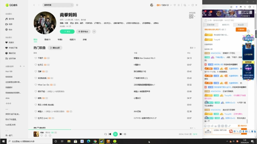This screenshot has width=257, height=144.
Task: Click the green 关注 follow button
Action: 67,32
